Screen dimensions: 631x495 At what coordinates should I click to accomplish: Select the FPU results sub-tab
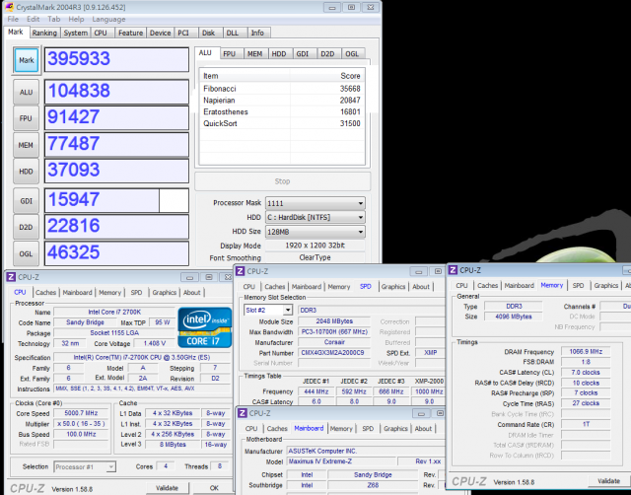point(230,54)
